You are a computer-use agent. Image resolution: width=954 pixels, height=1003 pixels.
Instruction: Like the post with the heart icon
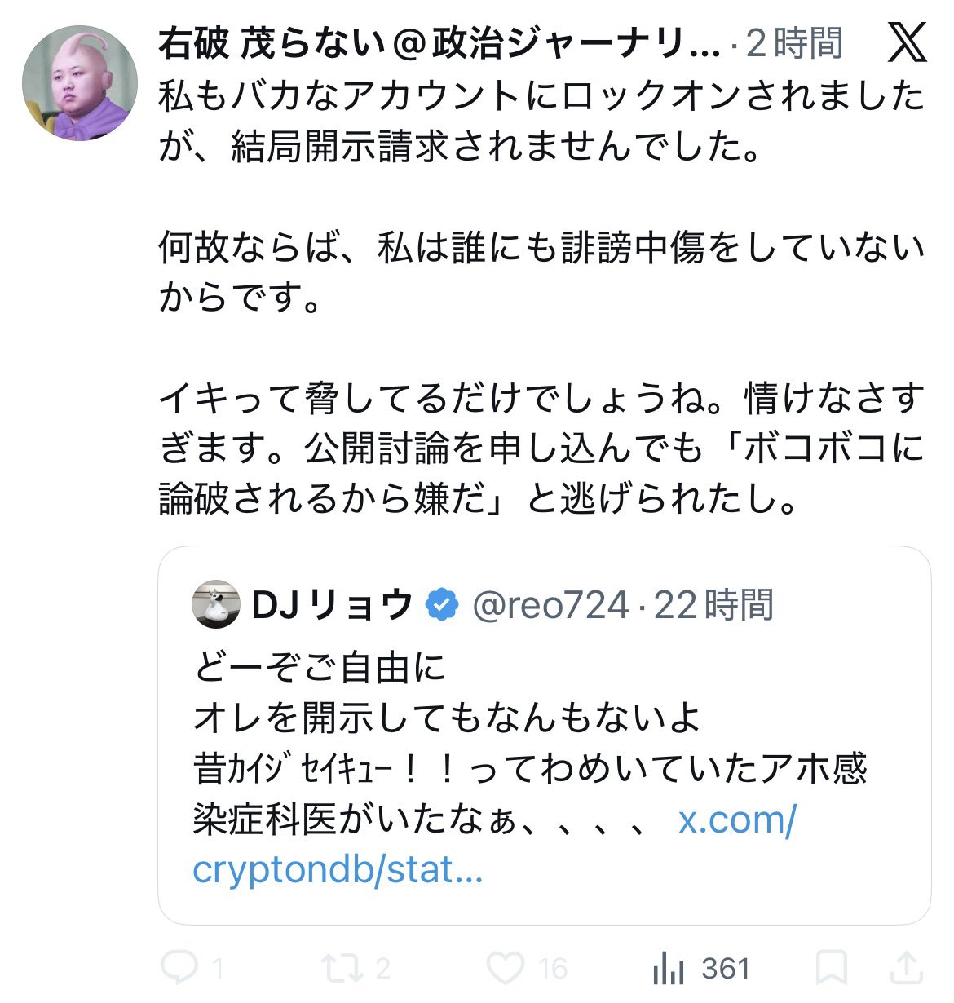(x=505, y=968)
